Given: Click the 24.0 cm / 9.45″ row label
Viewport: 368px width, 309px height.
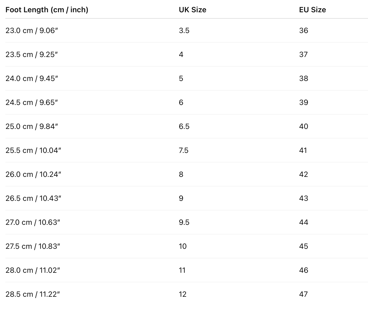Looking at the screenshot, I should tap(32, 79).
